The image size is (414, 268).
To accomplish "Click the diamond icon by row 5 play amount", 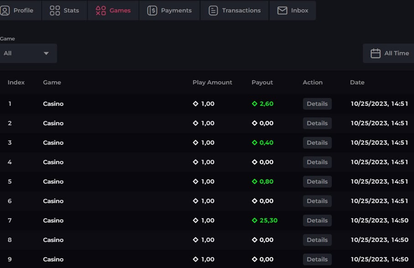I will pos(196,181).
